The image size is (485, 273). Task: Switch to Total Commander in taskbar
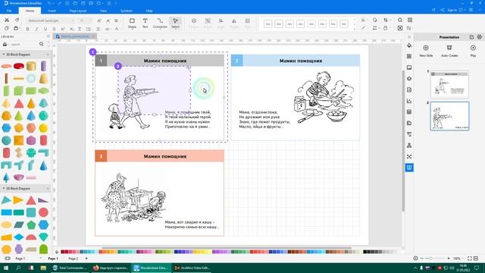pyautogui.click(x=70, y=268)
